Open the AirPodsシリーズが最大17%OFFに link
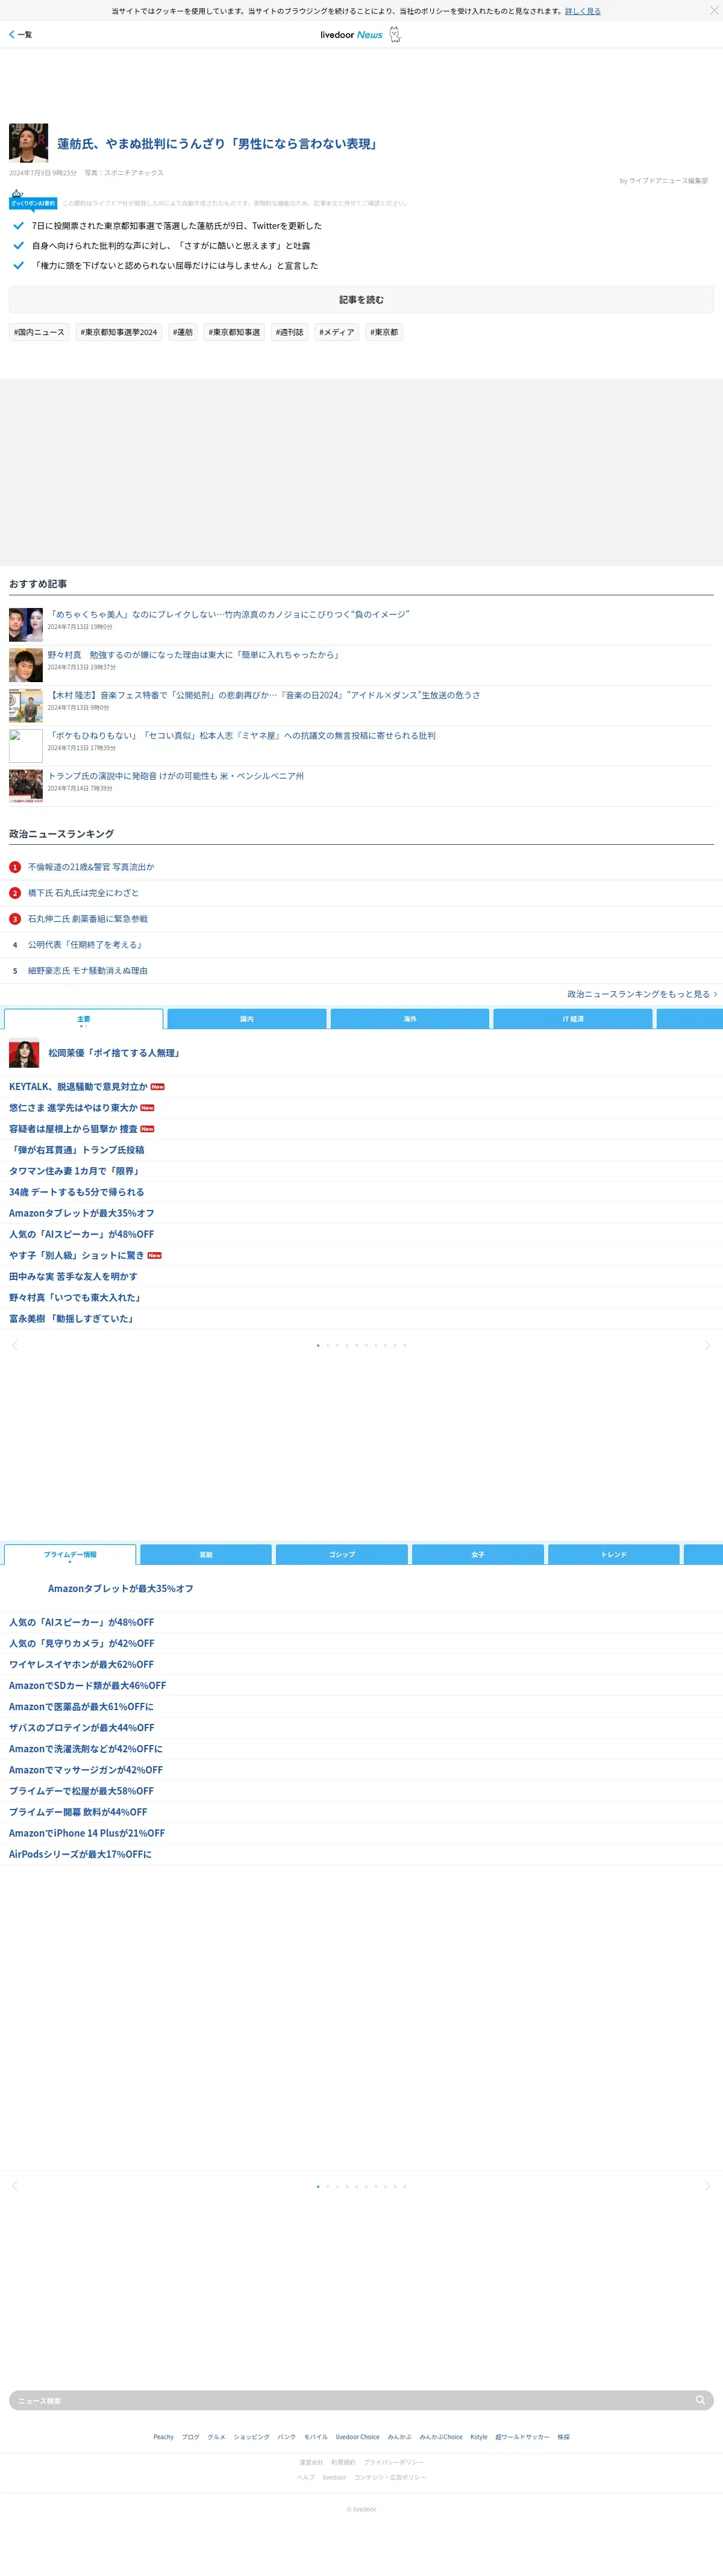The width and height of the screenshot is (723, 2576). coord(81,1854)
